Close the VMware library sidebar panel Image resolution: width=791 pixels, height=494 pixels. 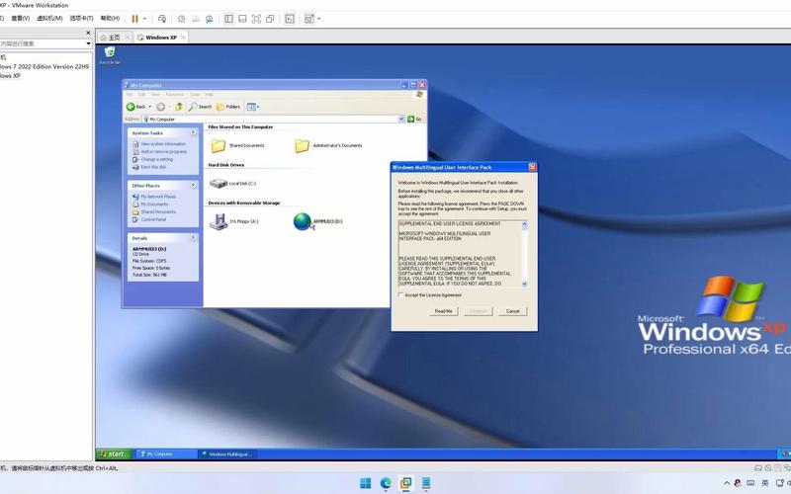pos(88,33)
